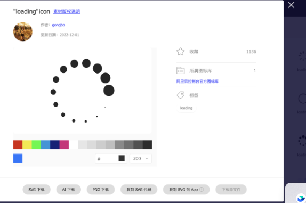Pick the white color swatch
The height and width of the screenshot is (203, 306).
(74, 145)
